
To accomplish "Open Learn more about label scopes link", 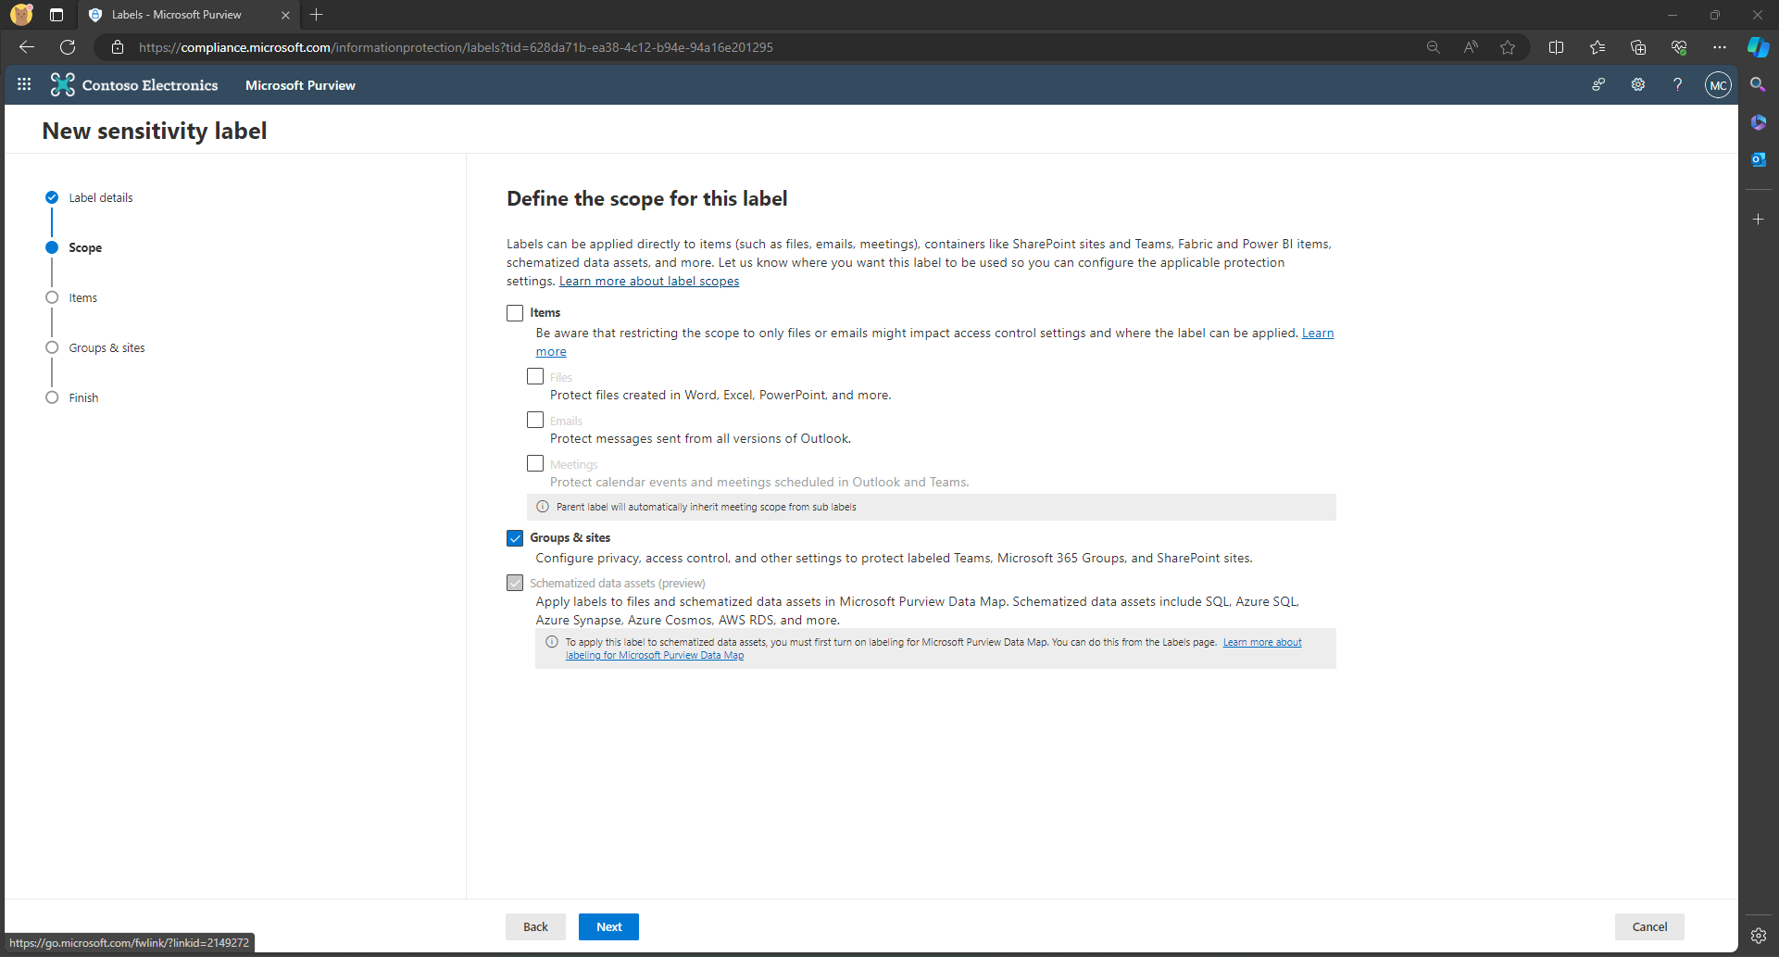I will point(649,282).
